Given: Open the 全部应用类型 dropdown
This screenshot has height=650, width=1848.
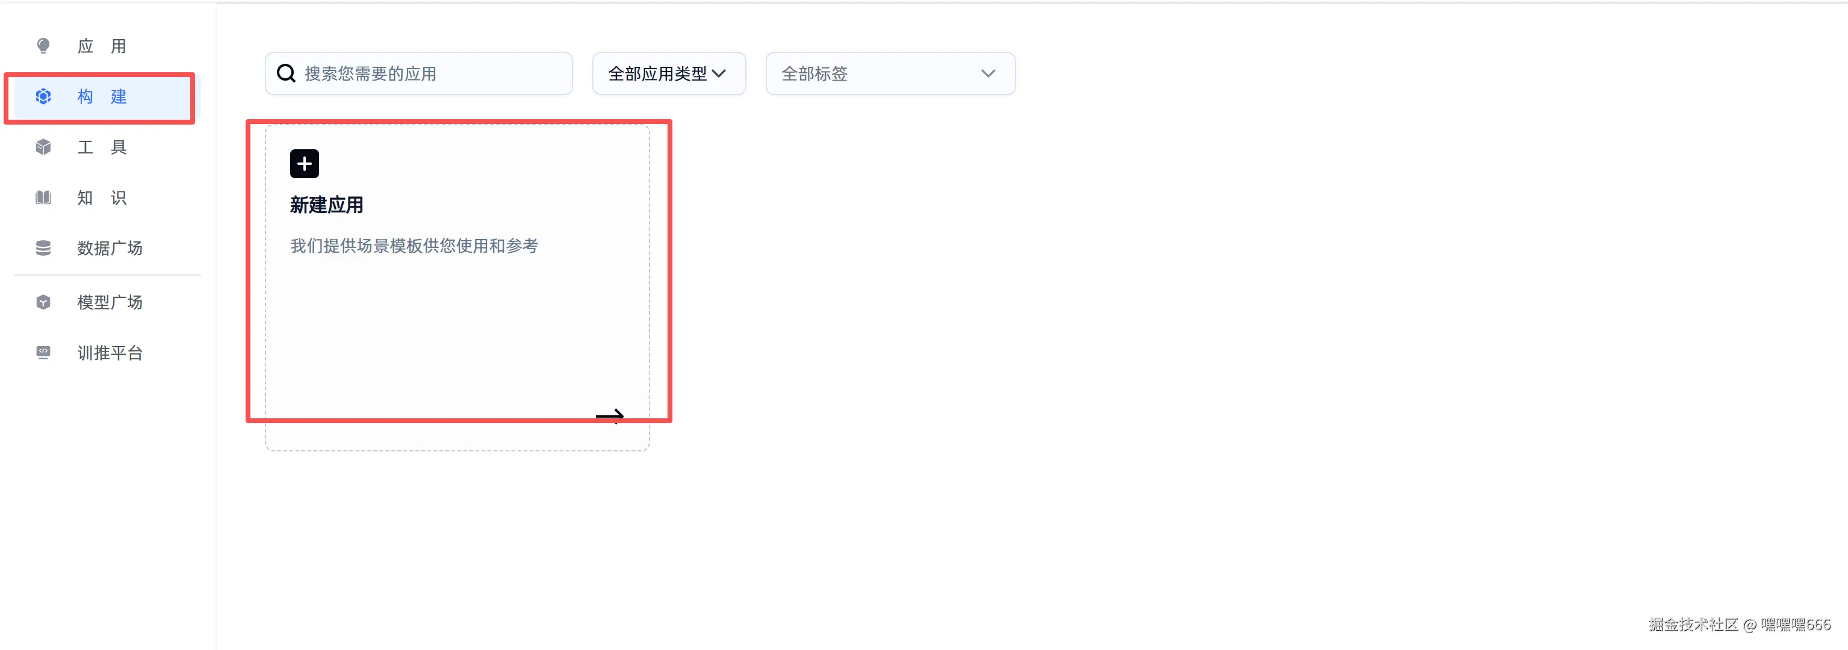Looking at the screenshot, I should pos(669,73).
